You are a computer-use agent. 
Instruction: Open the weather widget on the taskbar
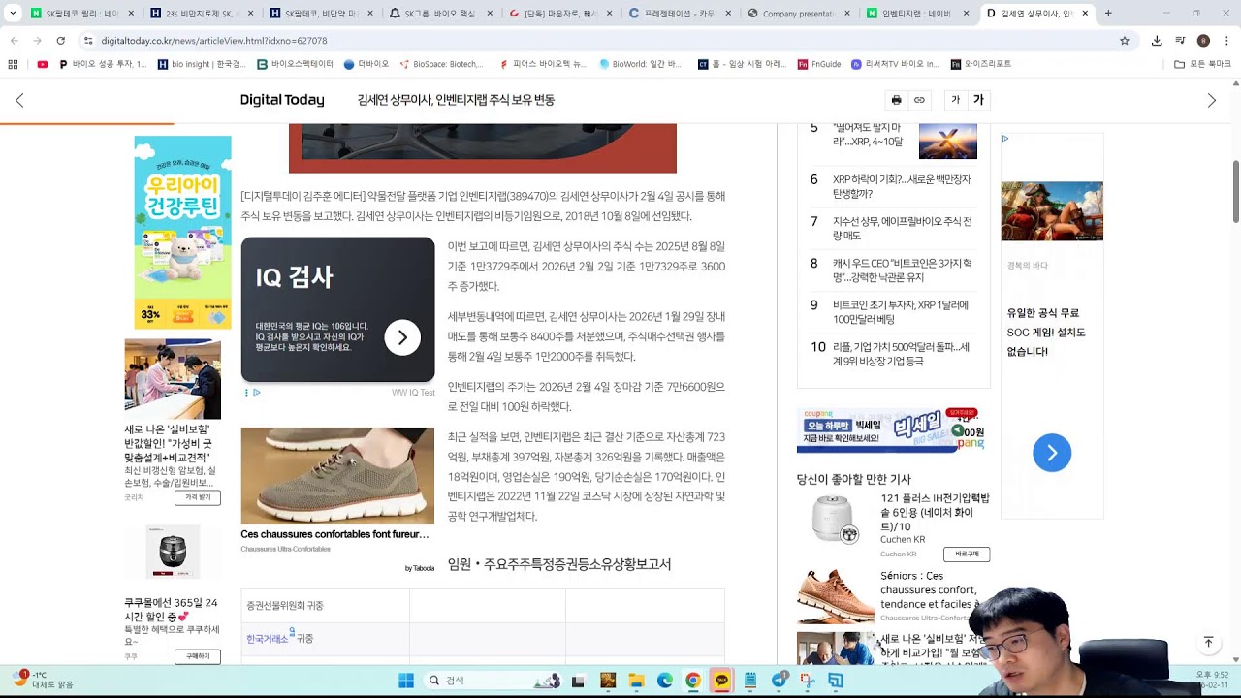tap(43, 680)
